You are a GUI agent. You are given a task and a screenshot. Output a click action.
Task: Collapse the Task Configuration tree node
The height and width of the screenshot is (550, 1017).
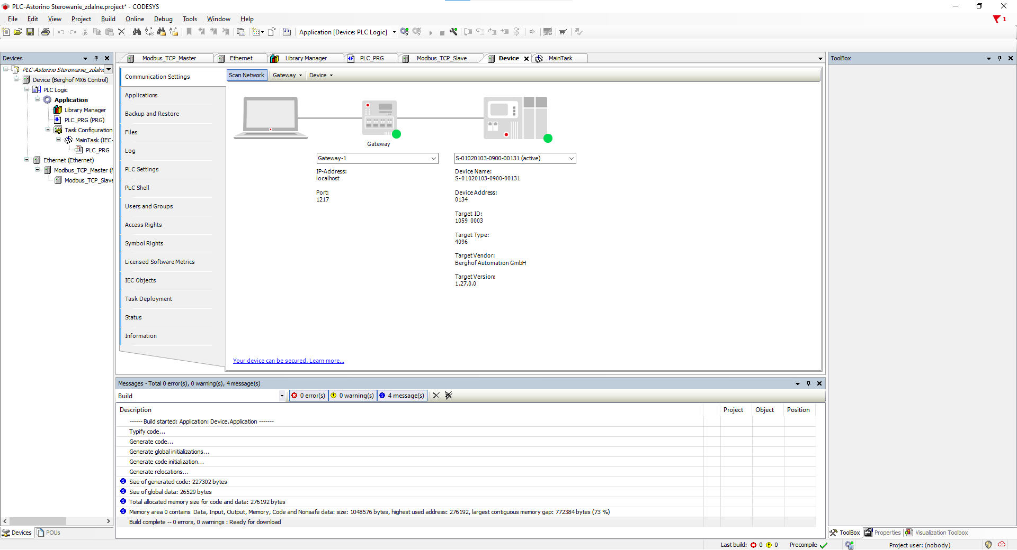(x=48, y=130)
